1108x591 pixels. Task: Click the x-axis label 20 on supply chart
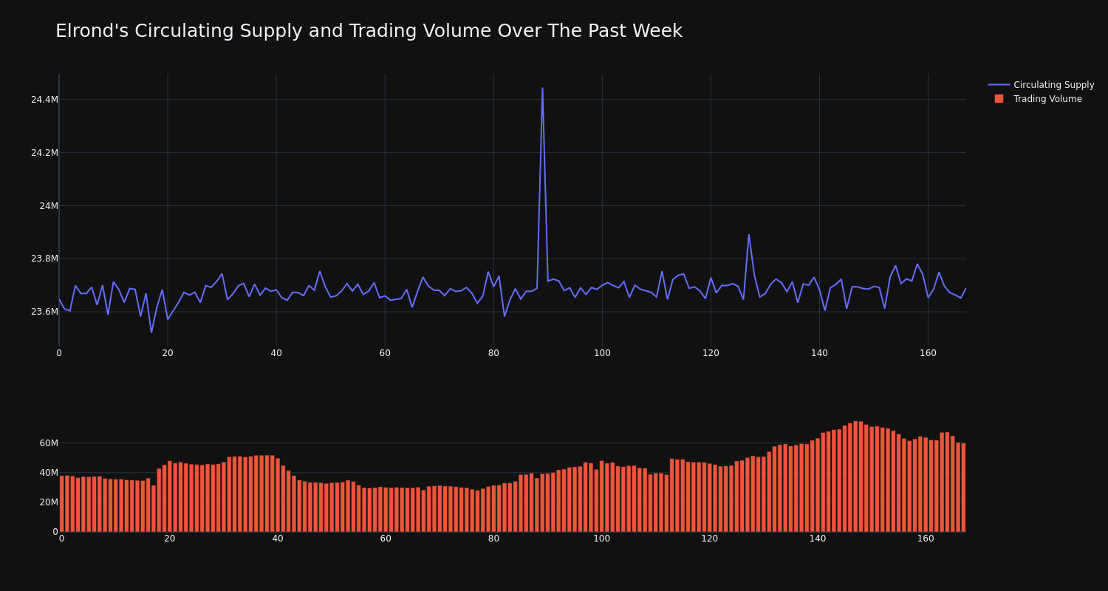pos(168,353)
